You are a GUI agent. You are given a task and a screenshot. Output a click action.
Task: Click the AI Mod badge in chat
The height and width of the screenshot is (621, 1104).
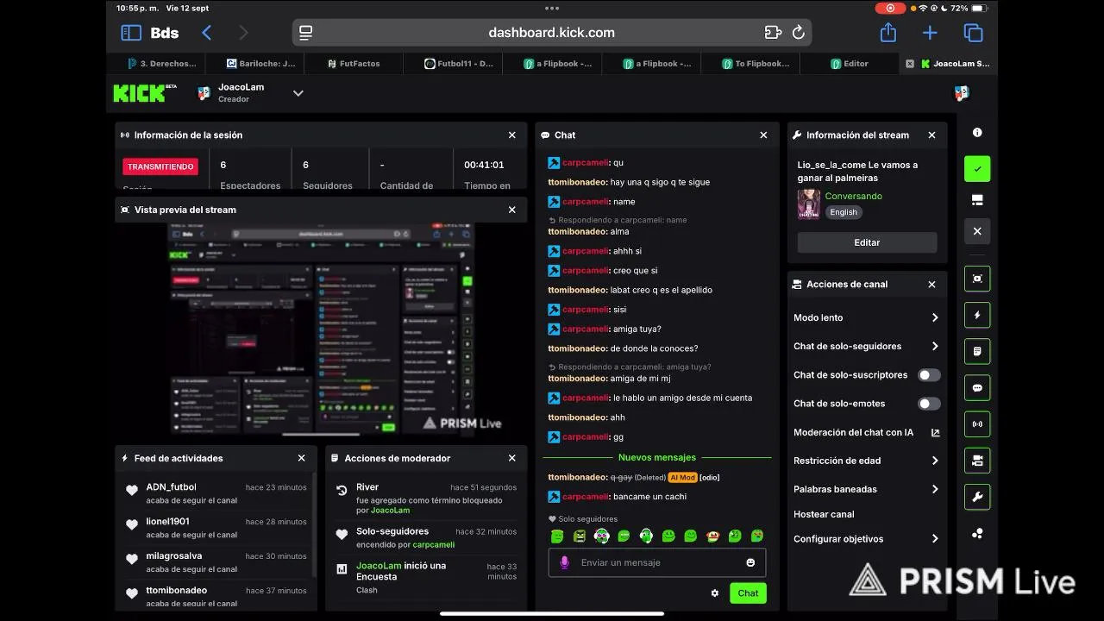682,477
